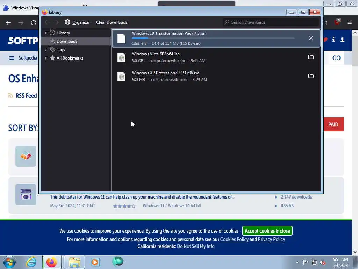Click the file icon of Windows XP Professional SP3
The height and width of the screenshot is (269, 358).
(121, 76)
